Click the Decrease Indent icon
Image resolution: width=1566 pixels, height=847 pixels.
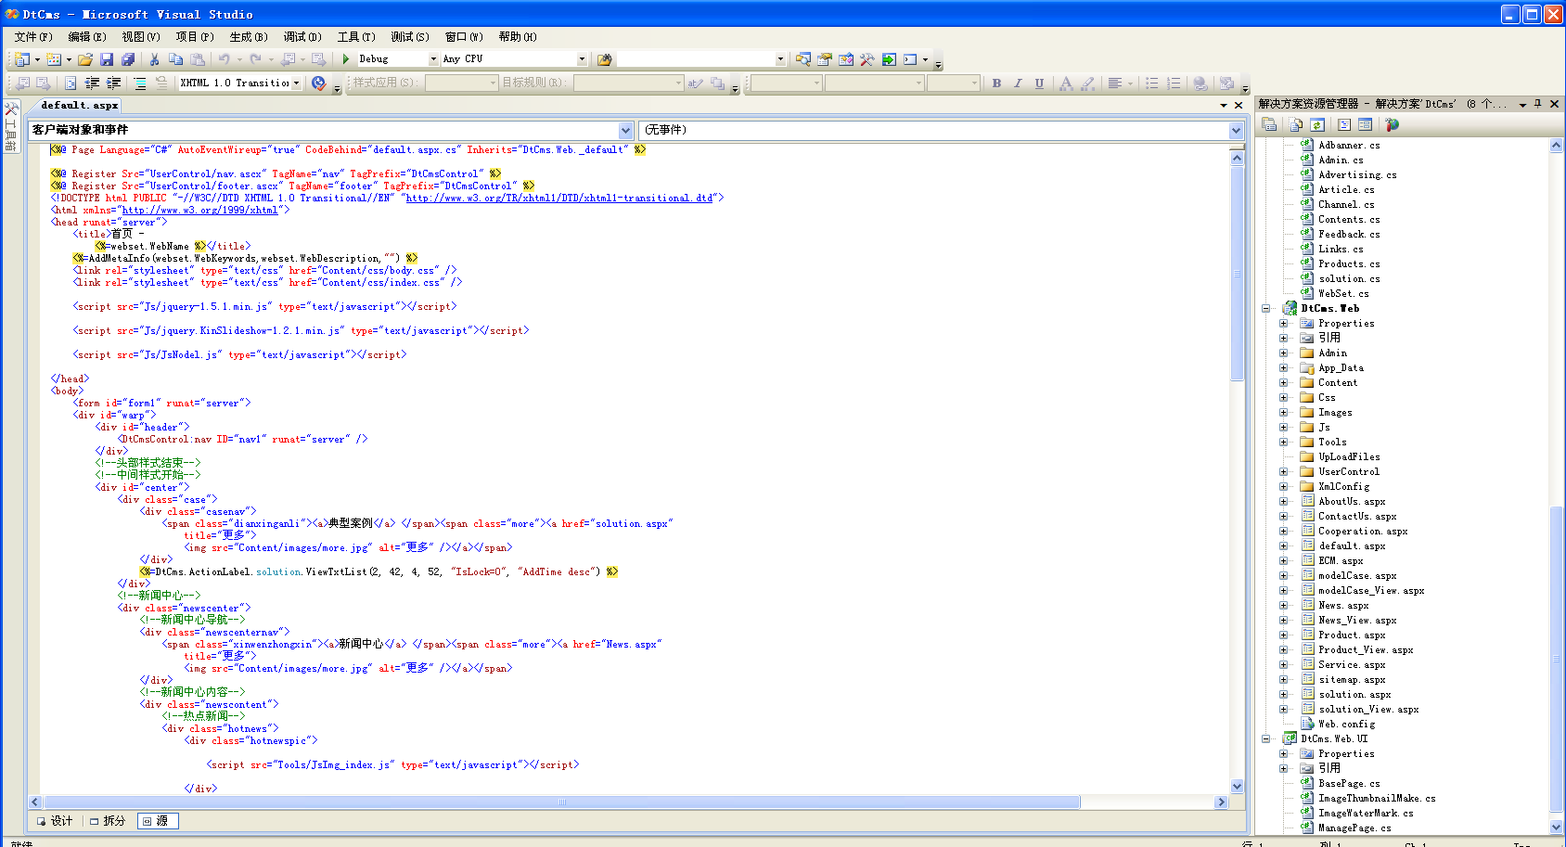tap(92, 83)
